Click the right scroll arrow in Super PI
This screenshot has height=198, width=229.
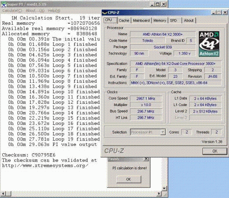tap(159, 194)
